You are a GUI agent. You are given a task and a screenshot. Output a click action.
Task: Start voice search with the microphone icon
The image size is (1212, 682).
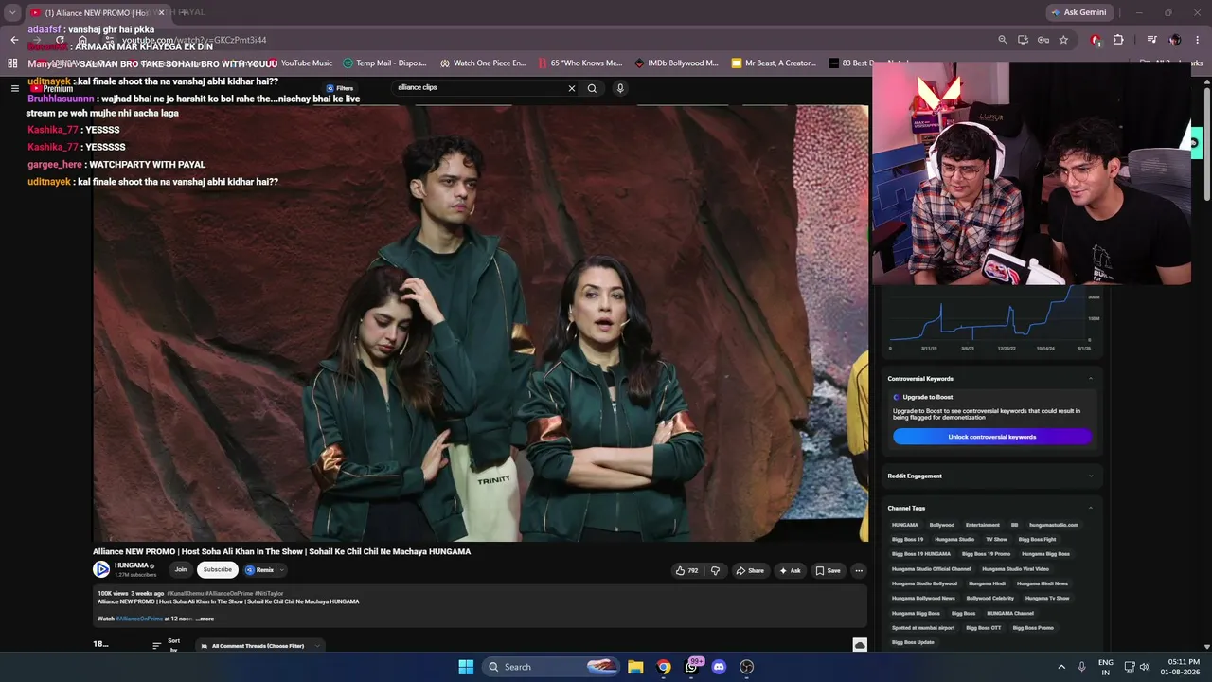point(620,88)
